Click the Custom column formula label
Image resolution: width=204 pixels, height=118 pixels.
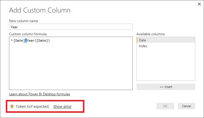point(28,34)
